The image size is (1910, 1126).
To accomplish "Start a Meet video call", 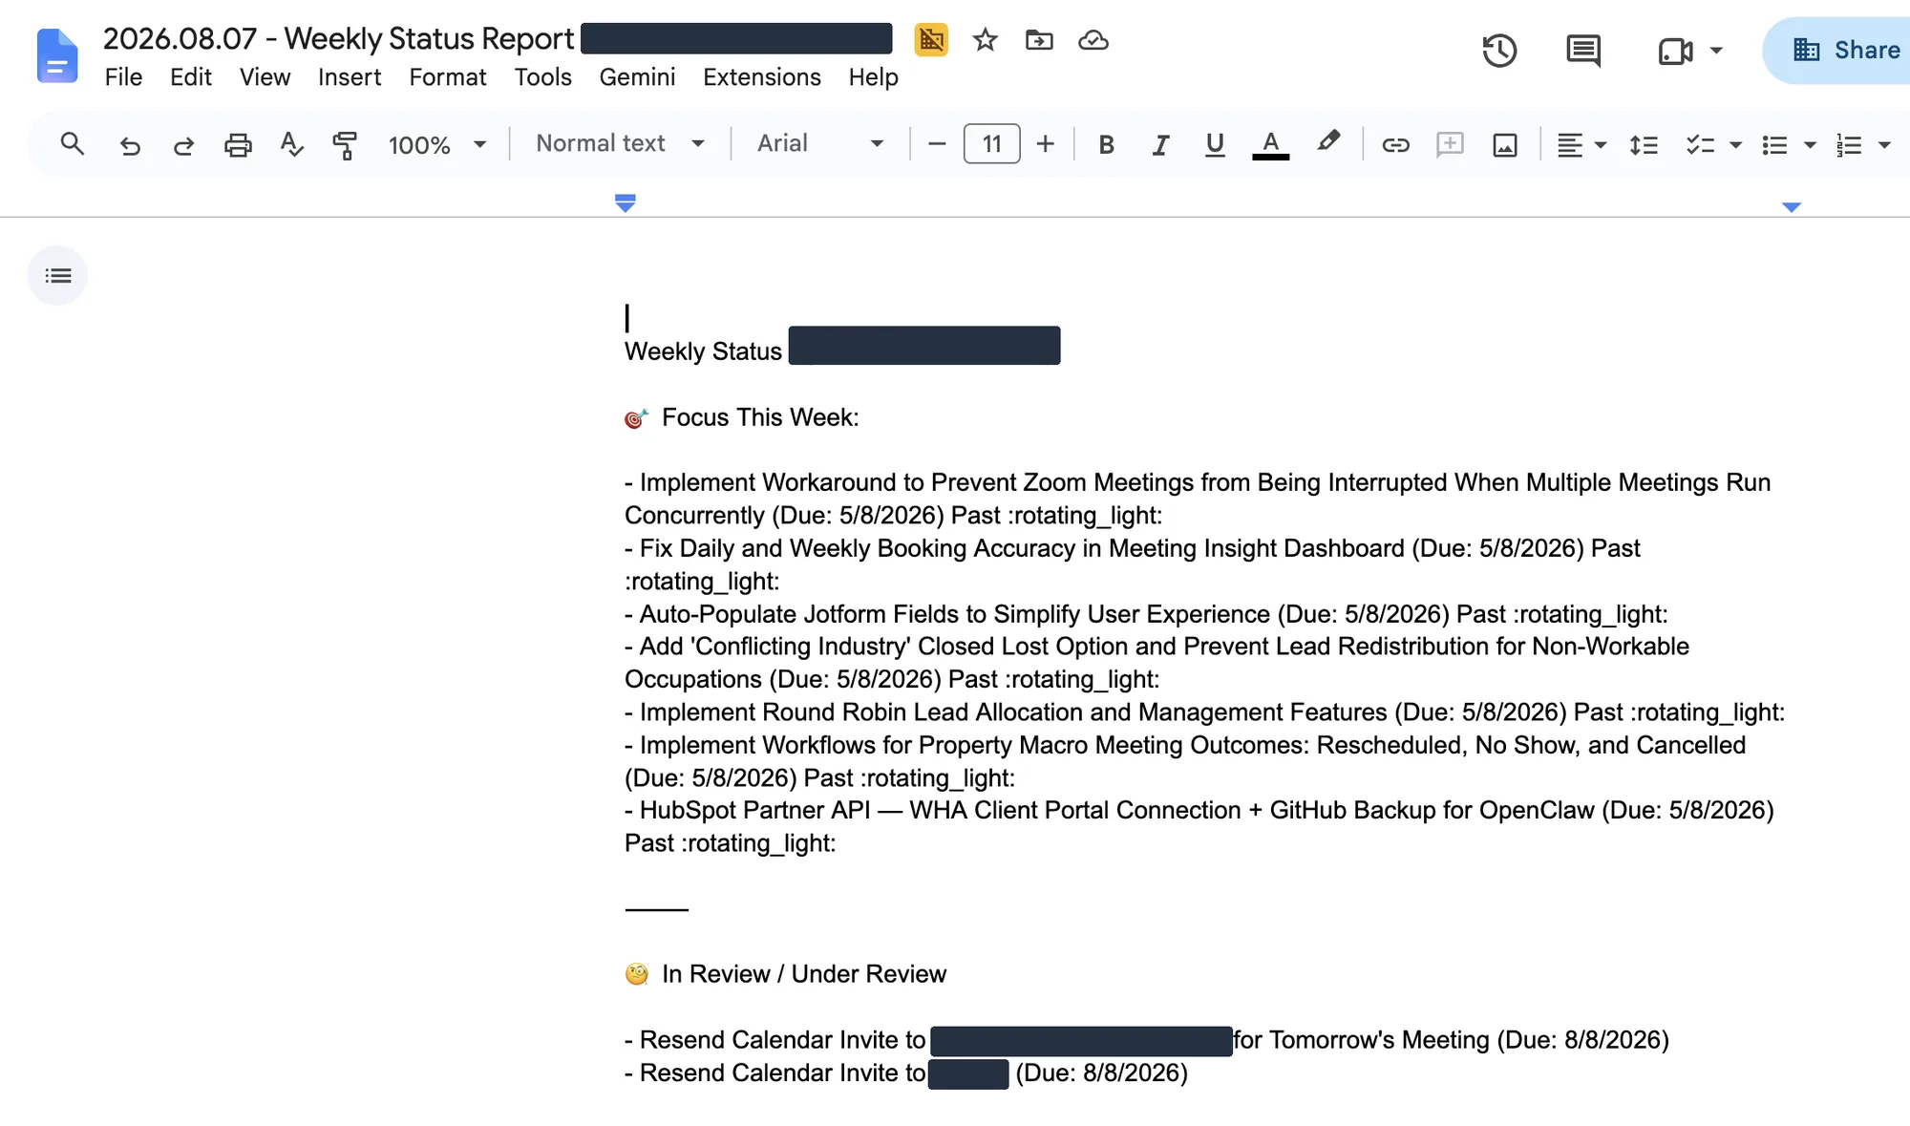I will (x=1676, y=51).
